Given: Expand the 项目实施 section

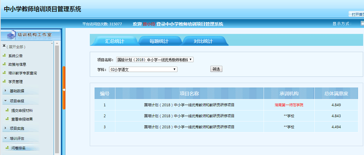Looking at the screenshot, I should pyautogui.click(x=17, y=128).
